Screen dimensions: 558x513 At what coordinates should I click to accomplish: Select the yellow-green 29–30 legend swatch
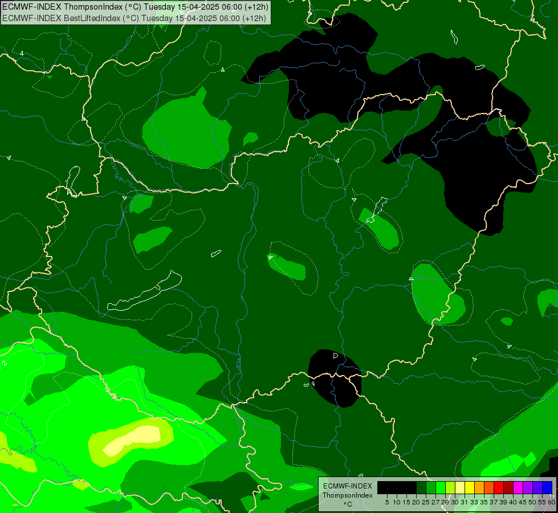point(450,488)
